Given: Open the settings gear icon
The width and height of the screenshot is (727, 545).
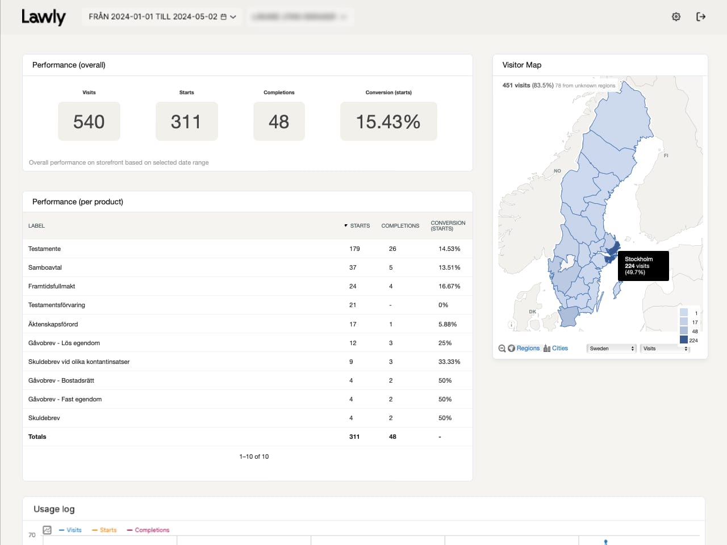Looking at the screenshot, I should (x=676, y=17).
